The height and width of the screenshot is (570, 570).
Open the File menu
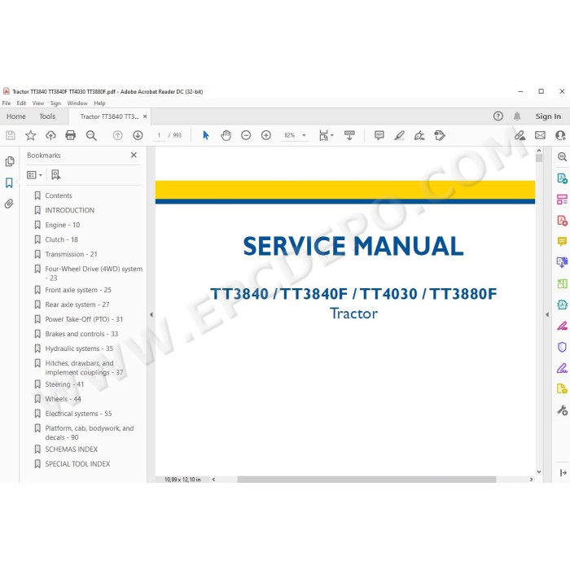7,103
